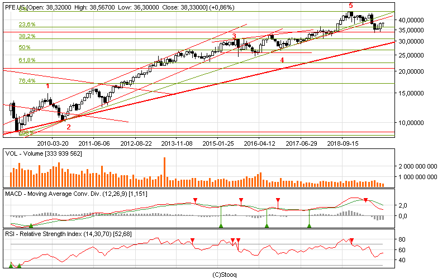Click the High: 38,56700 value in header
This screenshot has width=447, height=279.
click(x=94, y=7)
